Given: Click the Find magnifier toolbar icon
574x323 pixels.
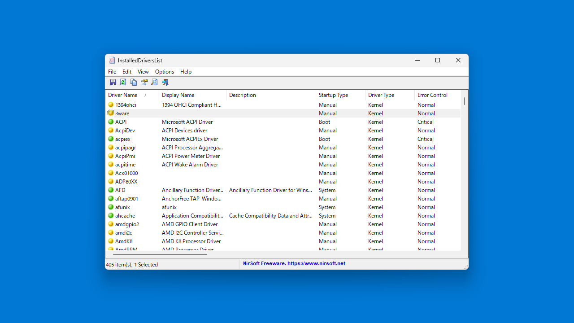Looking at the screenshot, I should [154, 82].
